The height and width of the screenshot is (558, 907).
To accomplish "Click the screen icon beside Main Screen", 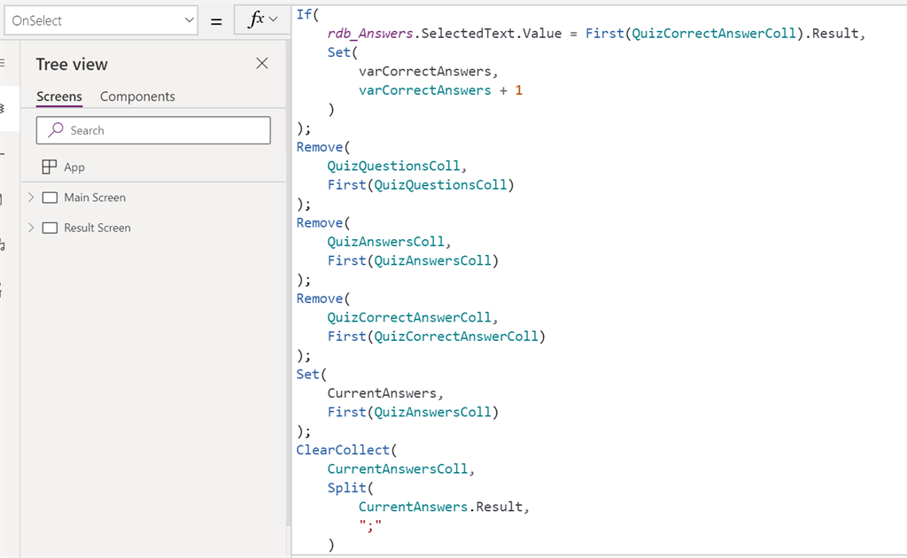I will tap(49, 198).
